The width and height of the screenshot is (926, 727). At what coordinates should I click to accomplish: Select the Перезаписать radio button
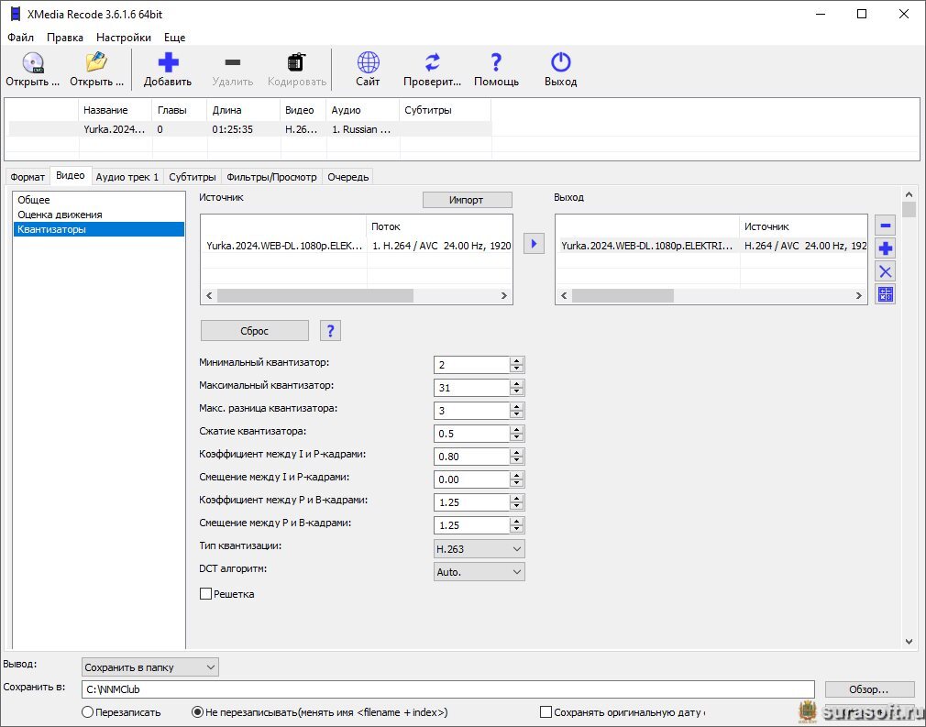88,712
